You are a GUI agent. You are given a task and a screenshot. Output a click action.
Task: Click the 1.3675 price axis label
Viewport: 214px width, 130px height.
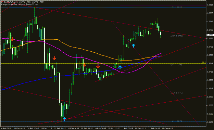coord(210,122)
